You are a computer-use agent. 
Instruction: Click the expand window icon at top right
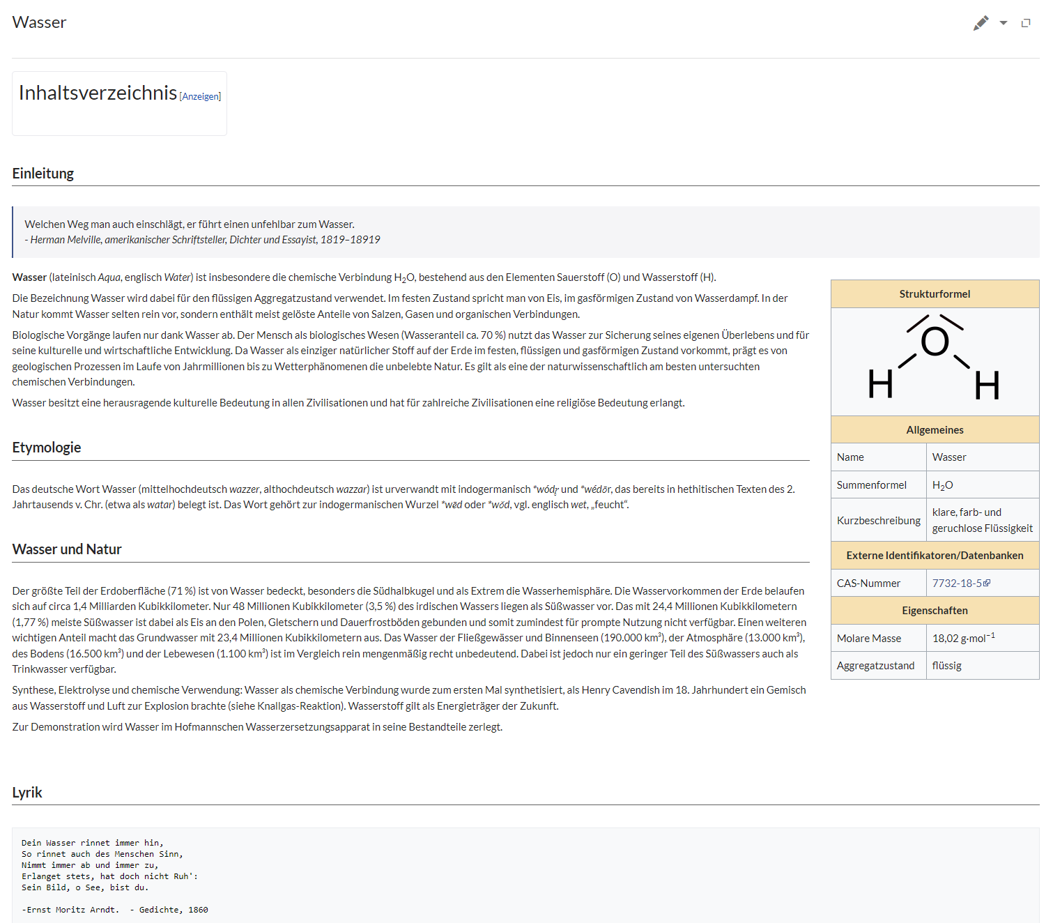[1026, 23]
